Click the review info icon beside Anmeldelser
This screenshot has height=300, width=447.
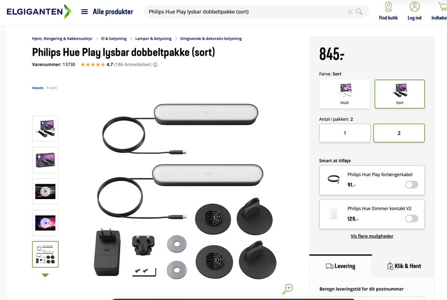pyautogui.click(x=156, y=65)
